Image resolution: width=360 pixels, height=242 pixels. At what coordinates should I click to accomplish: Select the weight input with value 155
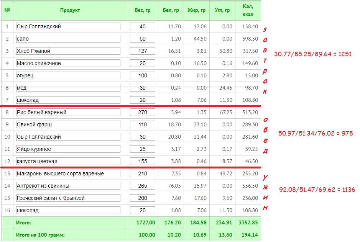coord(143,161)
